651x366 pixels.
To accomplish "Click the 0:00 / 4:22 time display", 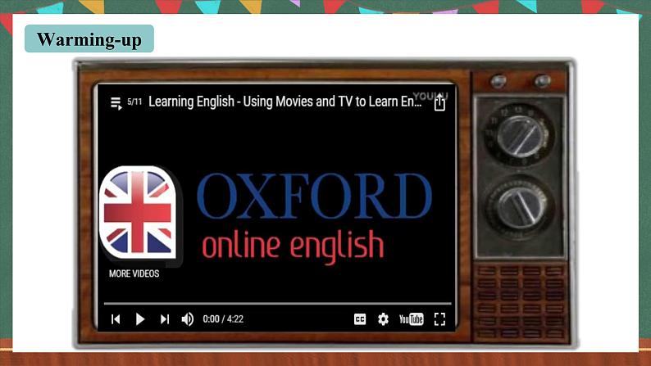I will [x=223, y=319].
